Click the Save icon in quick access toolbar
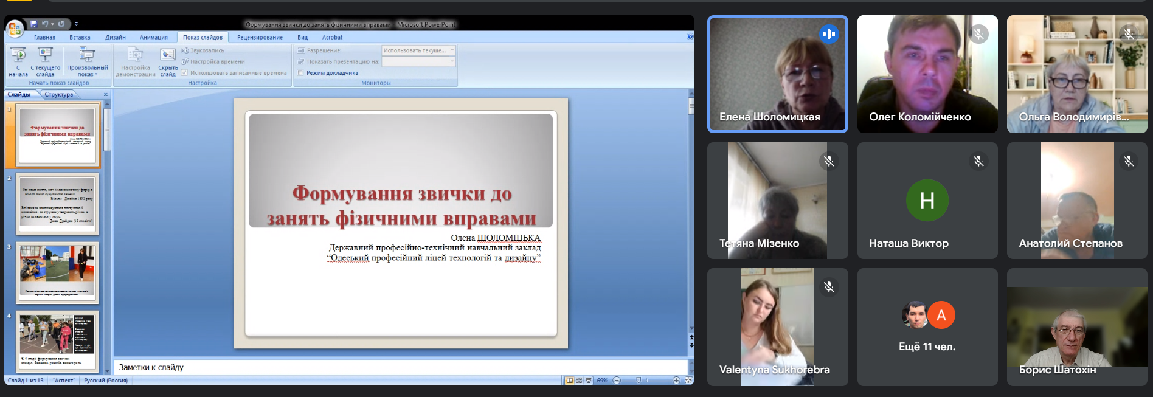 (x=33, y=24)
